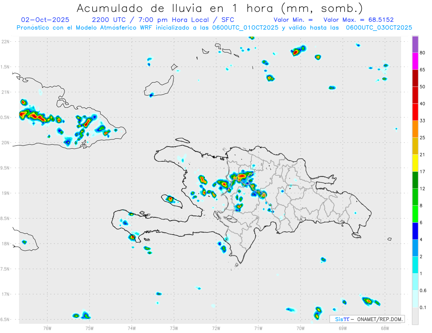Click the '72W' longitude label
Image resolution: width=432 pixels, height=333 pixels.
(216, 328)
